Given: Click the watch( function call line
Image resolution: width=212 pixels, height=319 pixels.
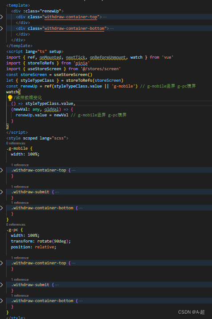Looking at the screenshot, I should pyautogui.click(x=13, y=92).
